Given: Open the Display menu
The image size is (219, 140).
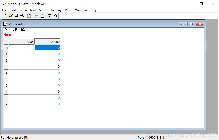Looking at the screenshot, I should (56, 10).
